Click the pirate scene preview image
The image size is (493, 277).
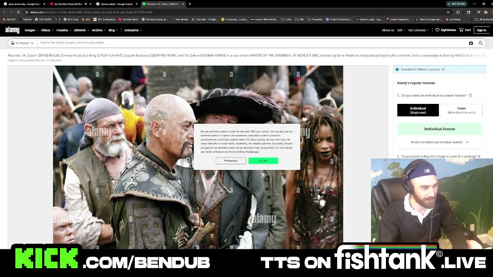(x=198, y=157)
